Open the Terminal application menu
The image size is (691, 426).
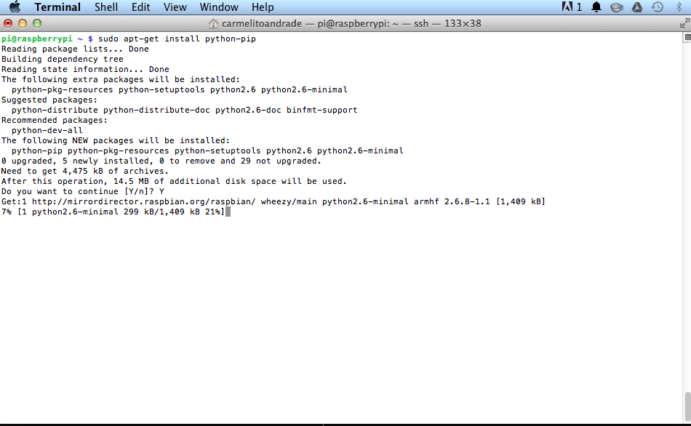[x=57, y=7]
